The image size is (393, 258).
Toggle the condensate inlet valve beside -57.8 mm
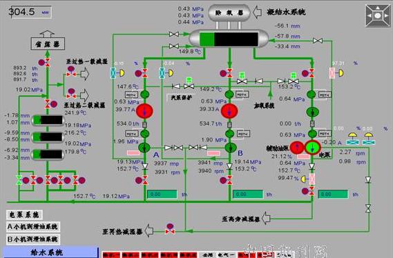[318, 41]
